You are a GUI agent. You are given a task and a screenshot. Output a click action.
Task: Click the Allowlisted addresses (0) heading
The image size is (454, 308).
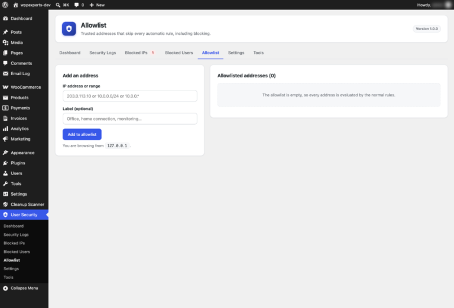(x=247, y=76)
